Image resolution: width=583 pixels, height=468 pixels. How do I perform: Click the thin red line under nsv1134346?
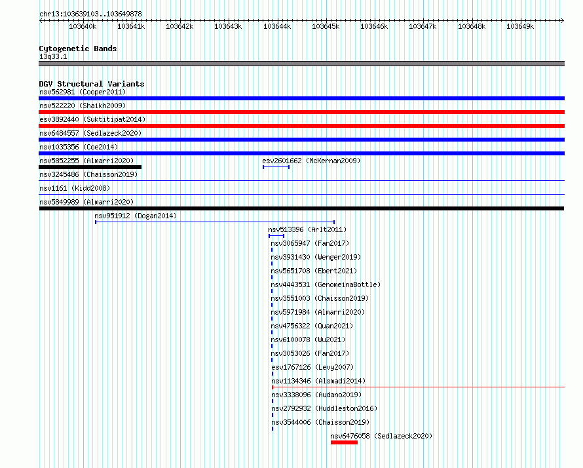pyautogui.click(x=419, y=387)
